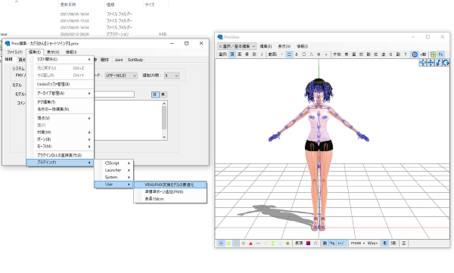Open UTF-16(LE) encoding dropdown
454x273 pixels.
pyautogui.click(x=121, y=76)
